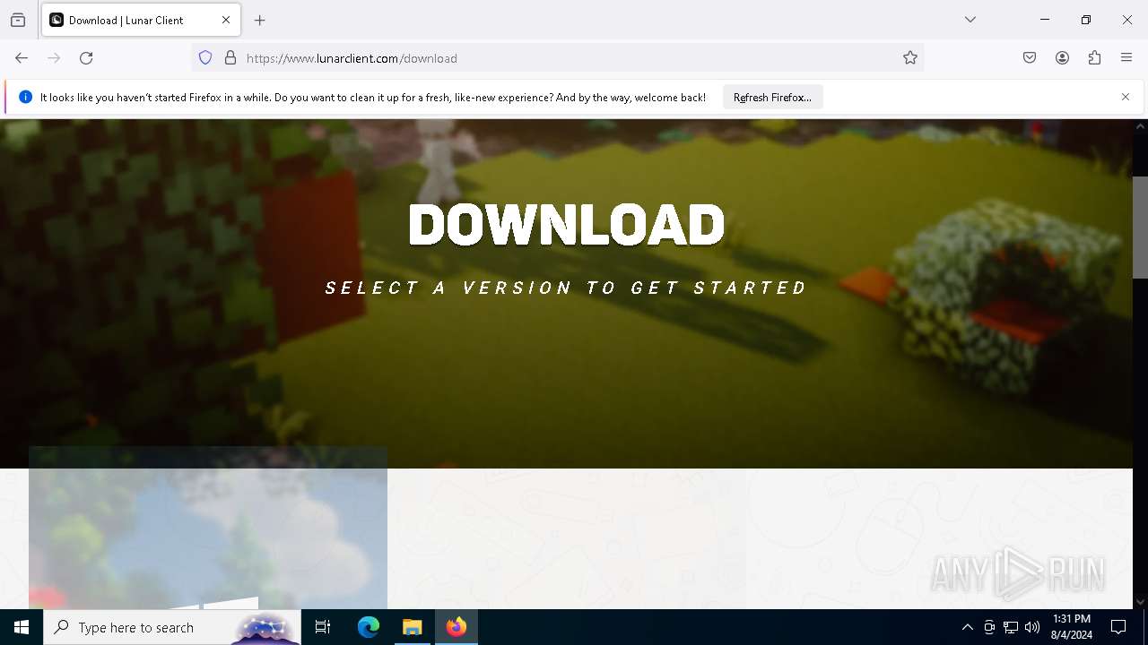Click the 'Select a version to get started' text
This screenshot has width=1148, height=645.
click(566, 288)
